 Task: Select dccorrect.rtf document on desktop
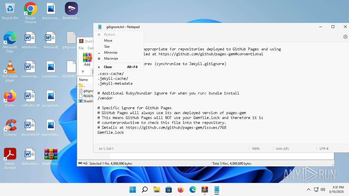pyautogui.click(x=30, y=128)
